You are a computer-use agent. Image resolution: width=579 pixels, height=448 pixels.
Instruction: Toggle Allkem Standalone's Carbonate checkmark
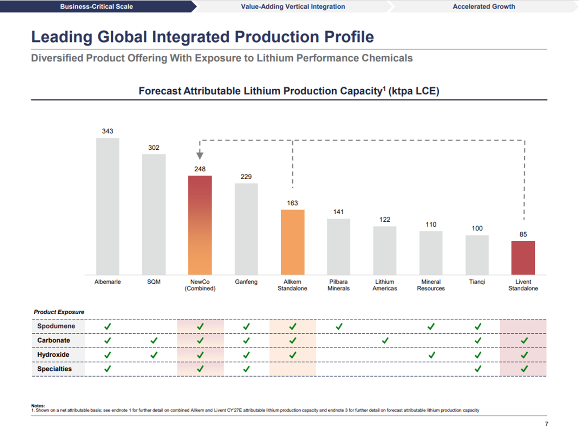(292, 340)
